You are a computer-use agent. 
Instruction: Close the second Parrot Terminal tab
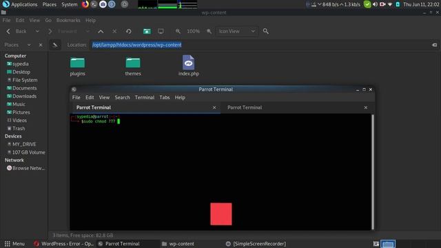click(x=366, y=107)
